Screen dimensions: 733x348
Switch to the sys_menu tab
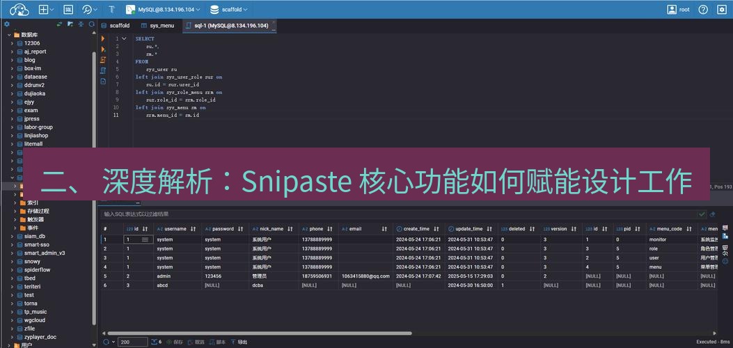157,26
